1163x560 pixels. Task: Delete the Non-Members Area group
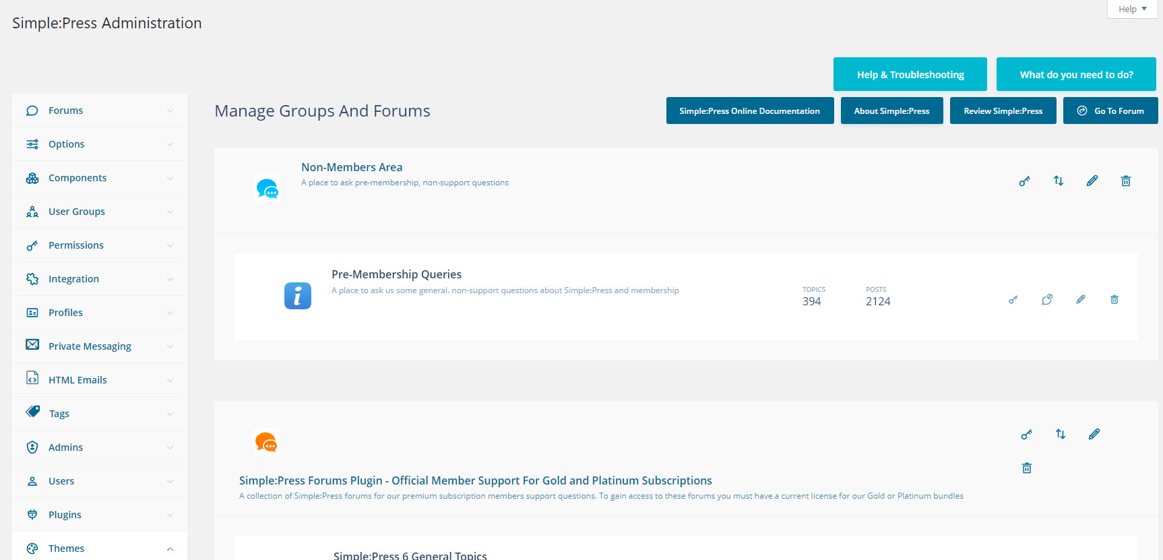click(x=1125, y=181)
